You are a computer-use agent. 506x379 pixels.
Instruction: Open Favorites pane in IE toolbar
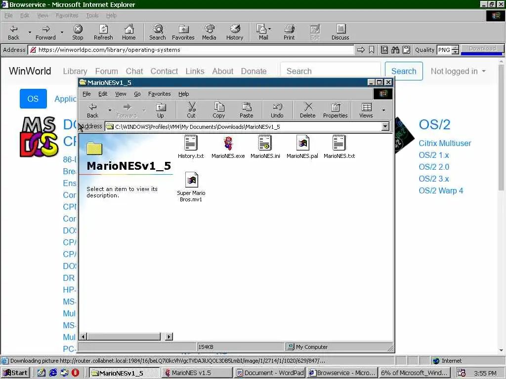tap(183, 32)
